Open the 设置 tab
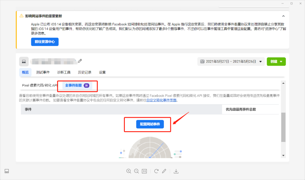The image size is (305, 180). (102, 72)
